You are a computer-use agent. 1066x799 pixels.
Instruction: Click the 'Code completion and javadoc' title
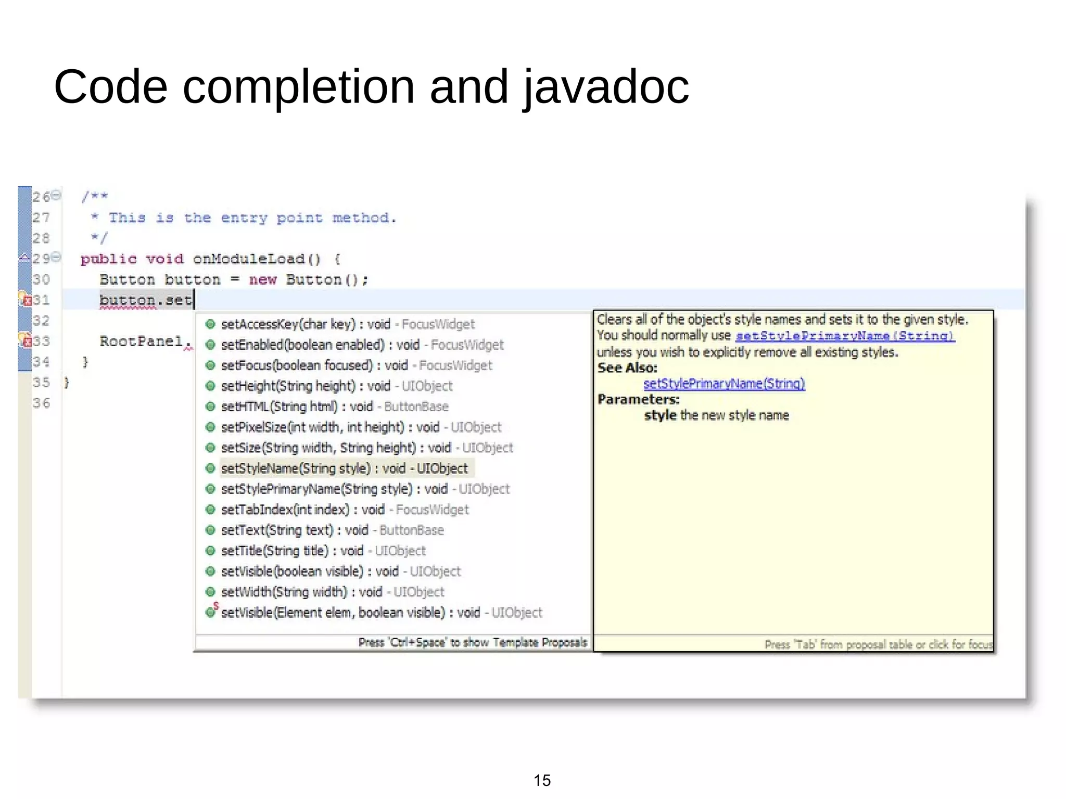click(371, 87)
